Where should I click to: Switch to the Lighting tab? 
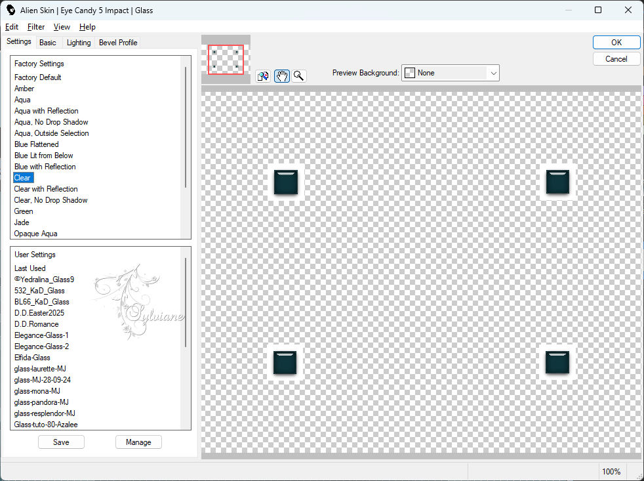(x=79, y=43)
